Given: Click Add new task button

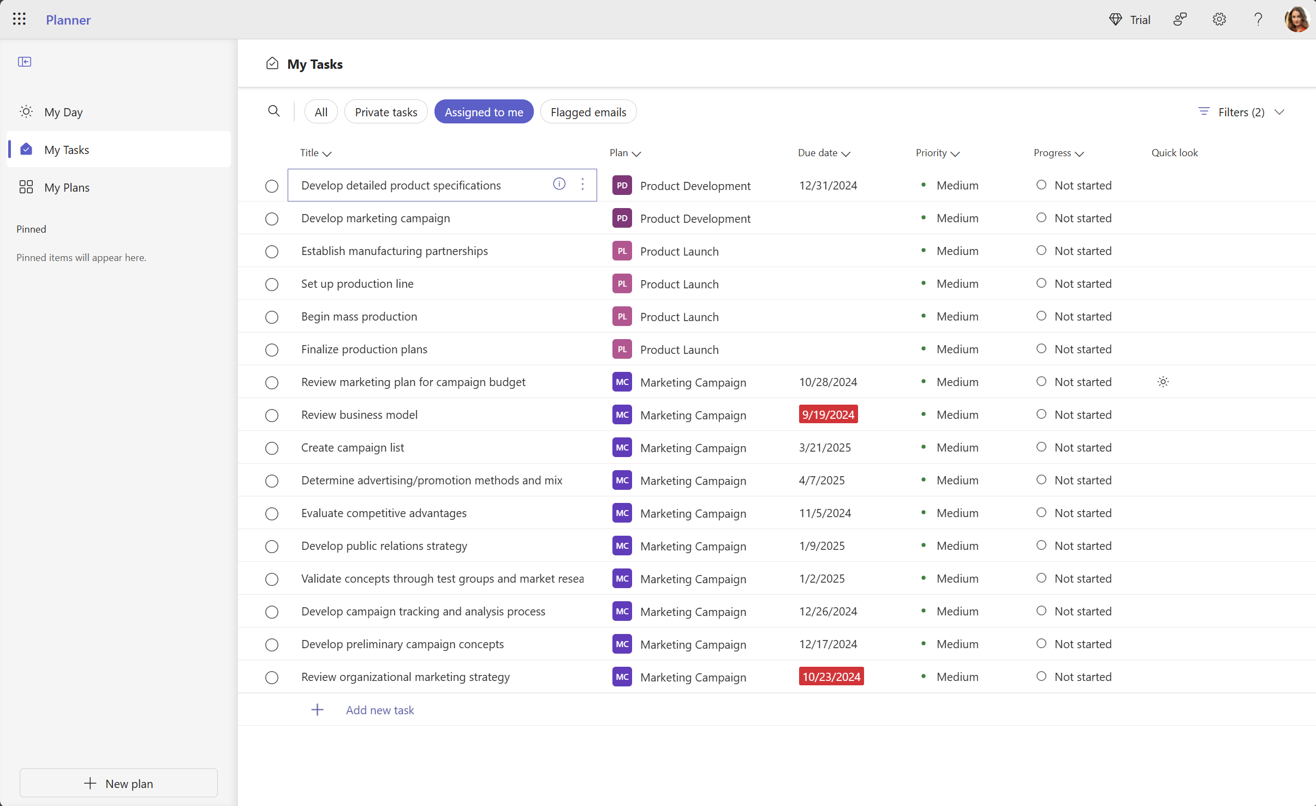Looking at the screenshot, I should (x=380, y=709).
